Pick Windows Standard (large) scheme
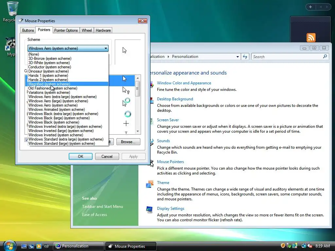The image size is (335, 251). coord(68,143)
